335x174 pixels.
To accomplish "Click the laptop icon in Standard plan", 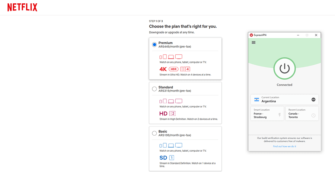I will pyautogui.click(x=171, y=101).
